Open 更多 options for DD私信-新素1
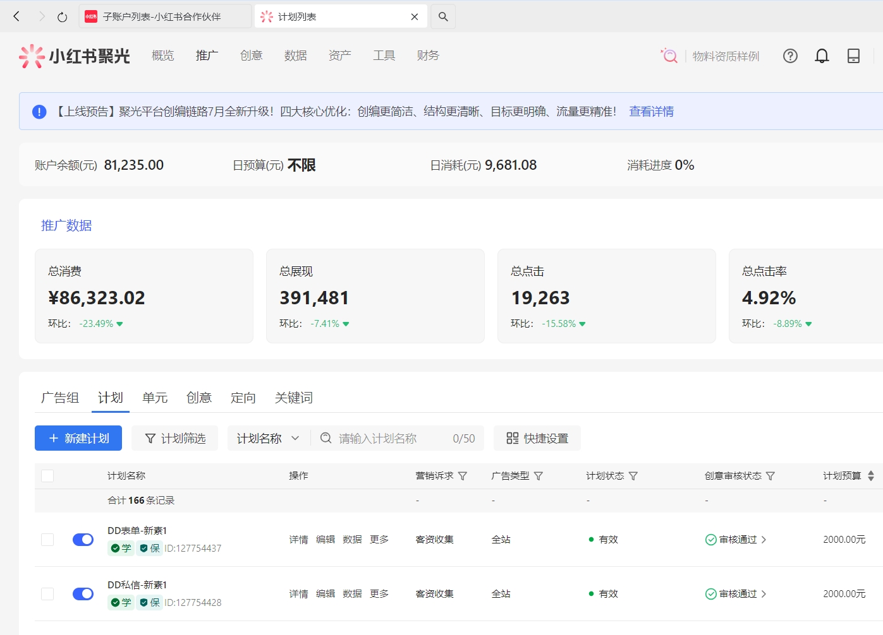Viewport: 883px width, 635px height. tap(379, 594)
